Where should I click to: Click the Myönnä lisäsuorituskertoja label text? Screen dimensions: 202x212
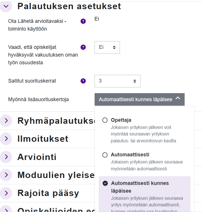click(38, 100)
